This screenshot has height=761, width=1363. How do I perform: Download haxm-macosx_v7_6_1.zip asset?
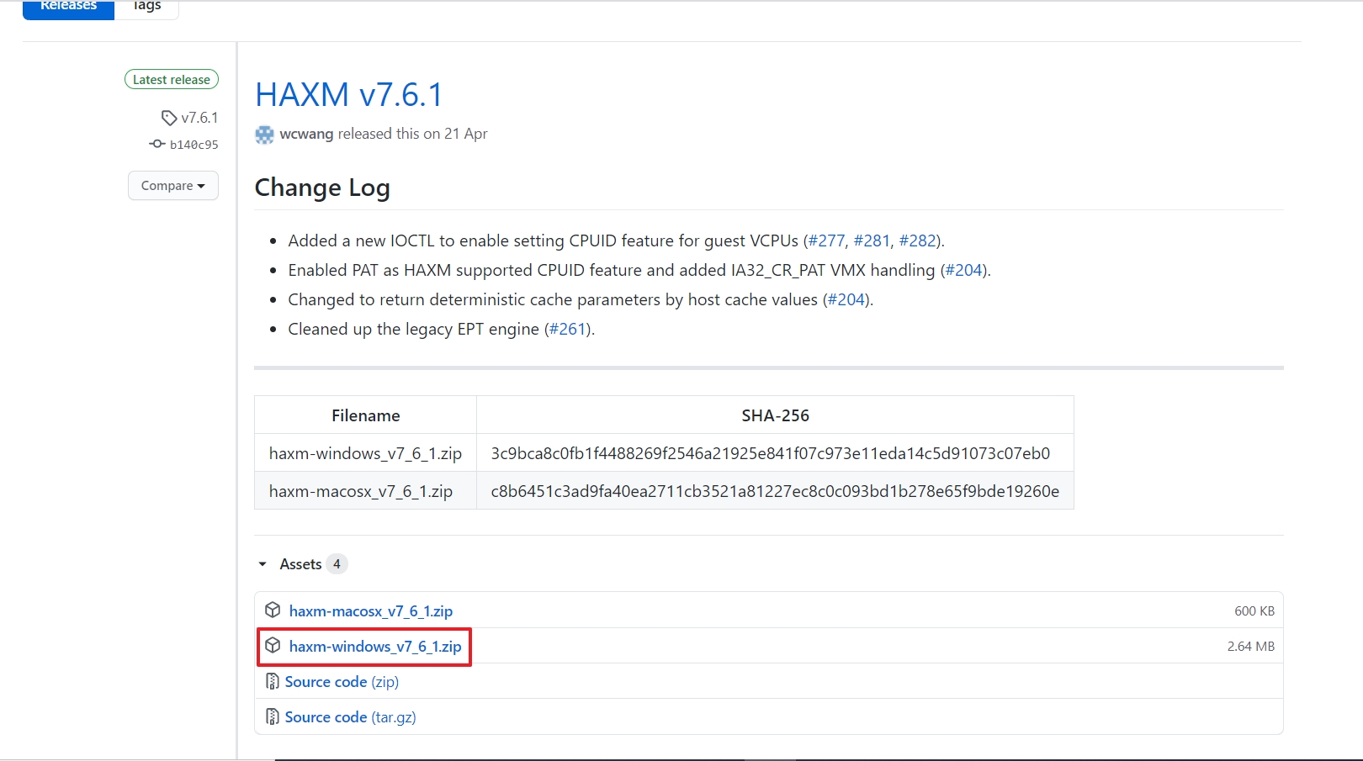pos(371,611)
